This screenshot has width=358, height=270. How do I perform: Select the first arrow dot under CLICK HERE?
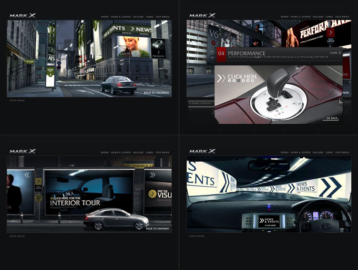(229, 81)
